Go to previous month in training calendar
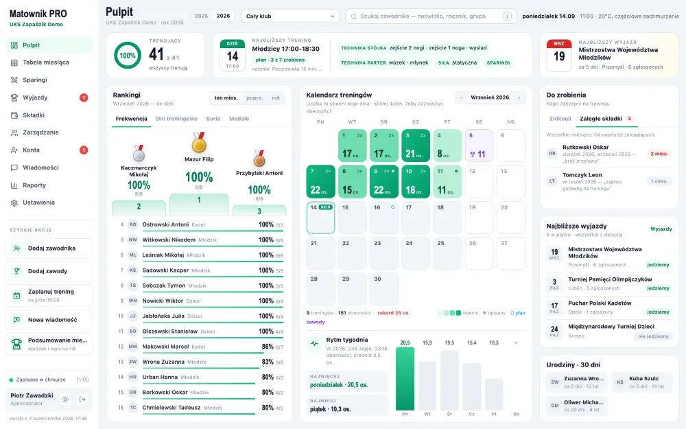Image resolution: width=686 pixels, height=429 pixels. (461, 97)
